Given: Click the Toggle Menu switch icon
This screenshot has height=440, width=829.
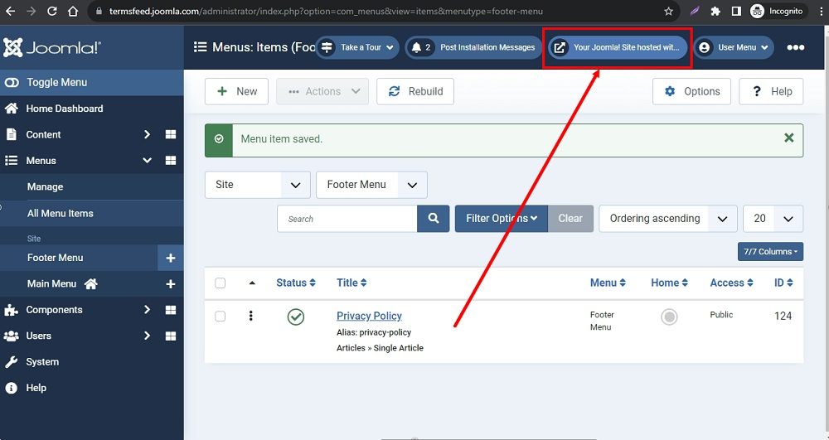Looking at the screenshot, I should 12,82.
